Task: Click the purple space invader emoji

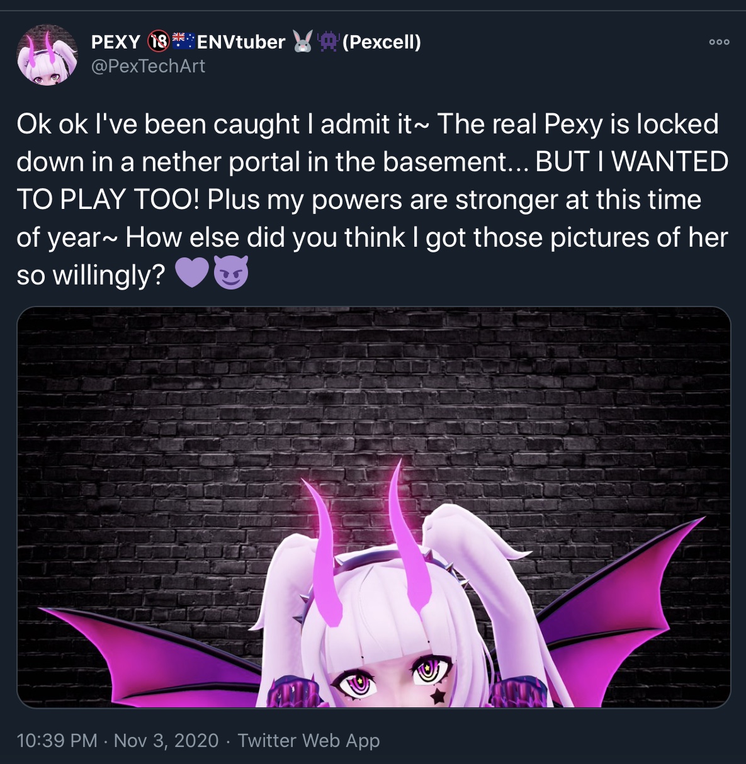Action: (x=329, y=42)
